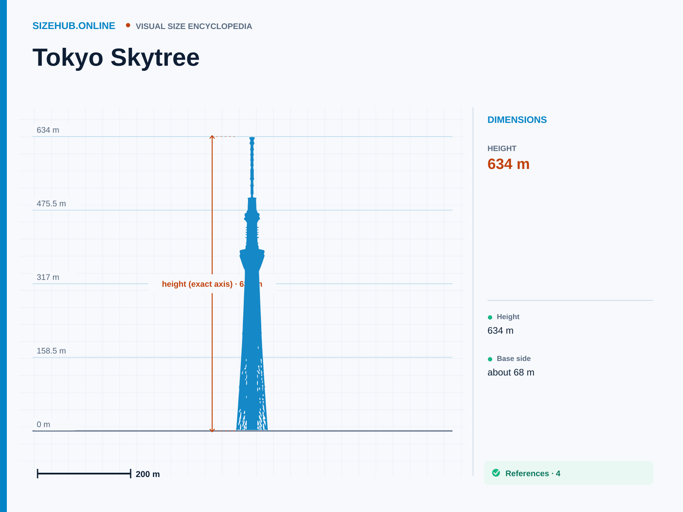Screen dimensions: 683x512
Task: Click the HEIGHT caption above the orange value
Action: (502, 148)
